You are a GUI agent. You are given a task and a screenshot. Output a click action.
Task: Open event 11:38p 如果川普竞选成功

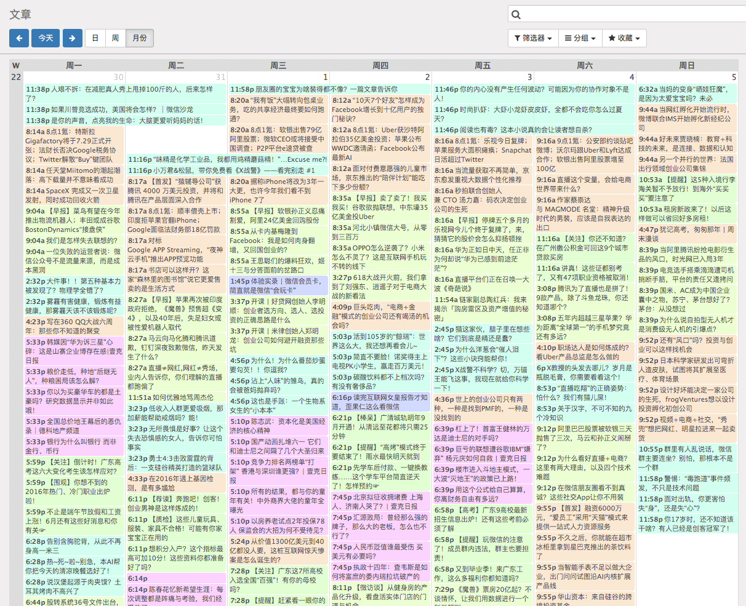pos(126,110)
